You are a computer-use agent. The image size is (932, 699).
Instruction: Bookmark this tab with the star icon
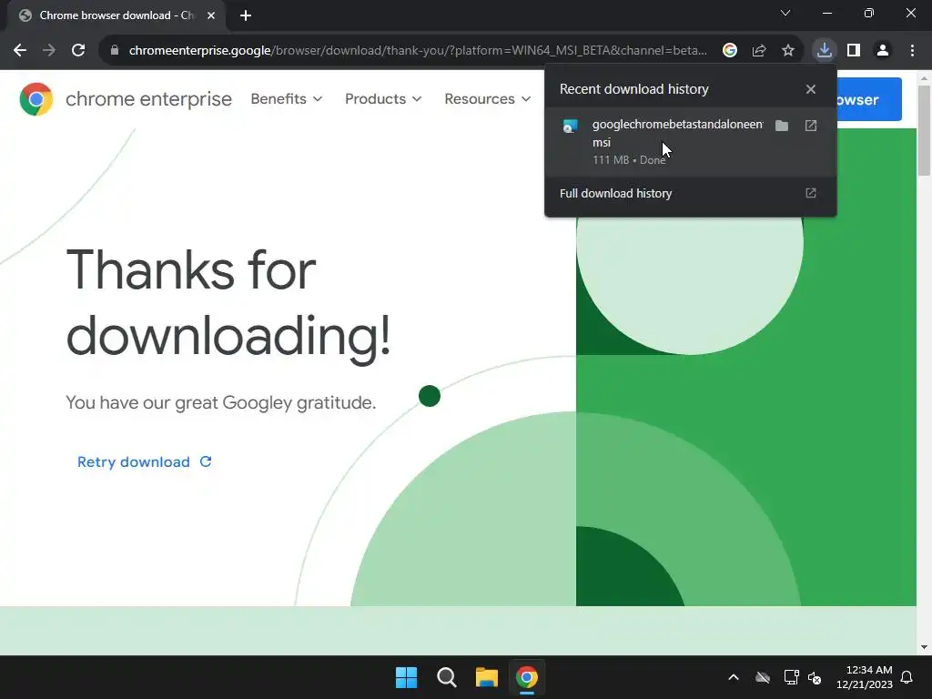[788, 51]
